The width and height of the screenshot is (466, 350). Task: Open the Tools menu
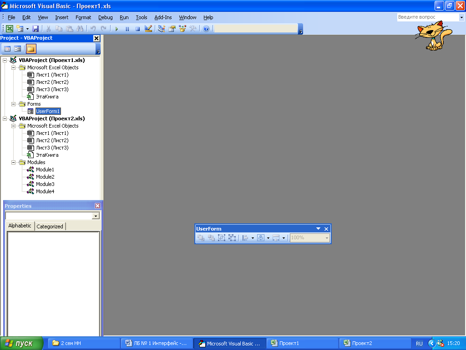(x=141, y=18)
